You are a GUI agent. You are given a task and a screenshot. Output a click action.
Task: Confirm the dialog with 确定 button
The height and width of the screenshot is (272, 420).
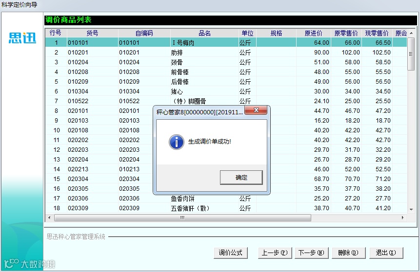pyautogui.click(x=241, y=178)
